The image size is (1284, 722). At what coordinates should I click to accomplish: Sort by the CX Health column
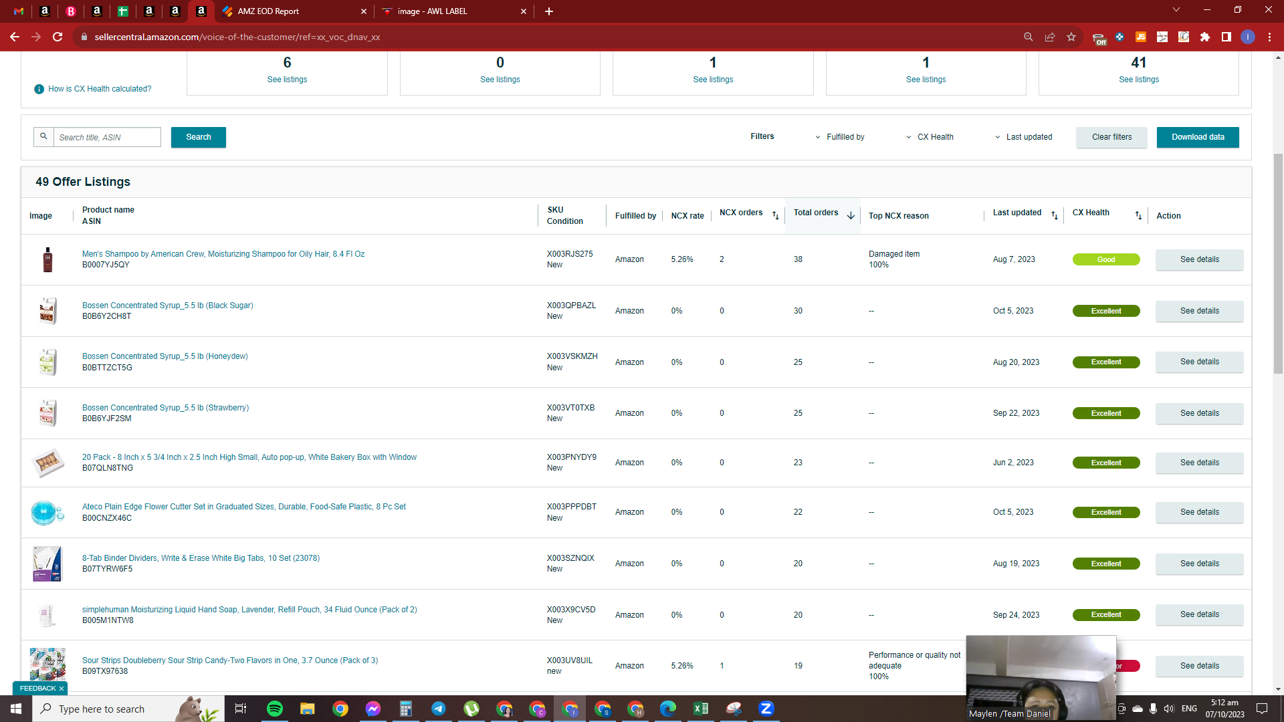[1138, 215]
